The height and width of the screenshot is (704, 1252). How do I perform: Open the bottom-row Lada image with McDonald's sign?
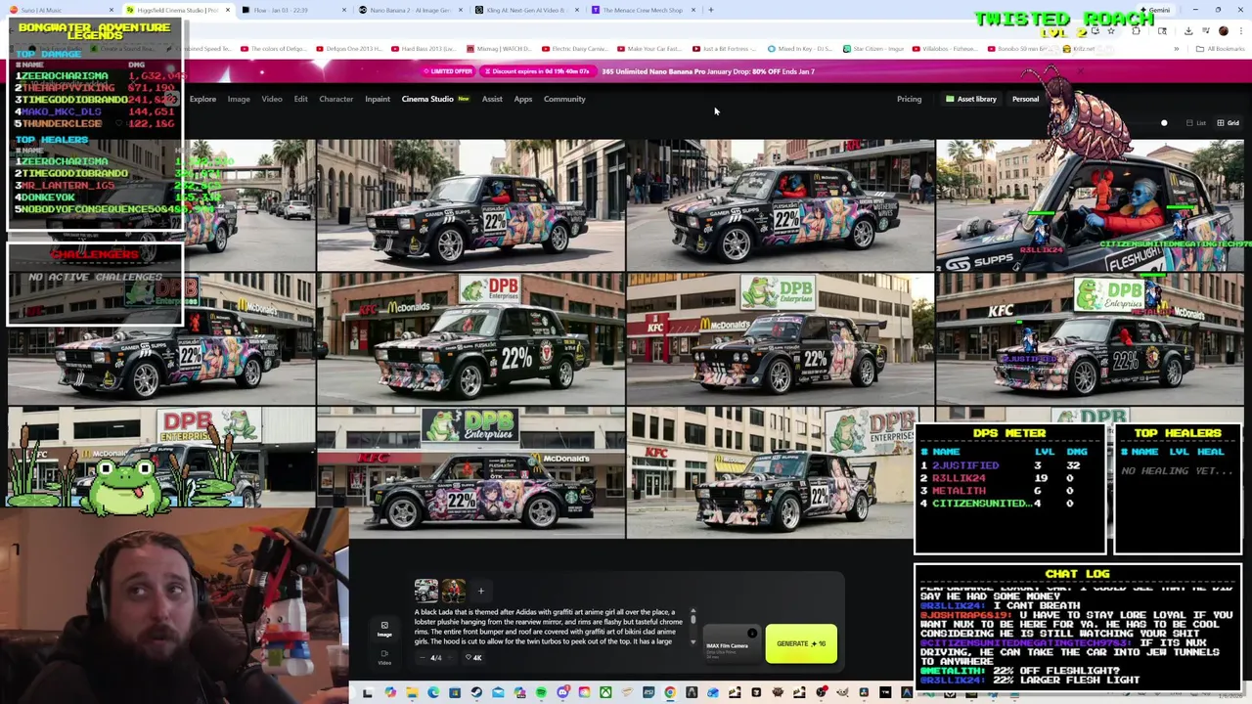[x=470, y=473]
